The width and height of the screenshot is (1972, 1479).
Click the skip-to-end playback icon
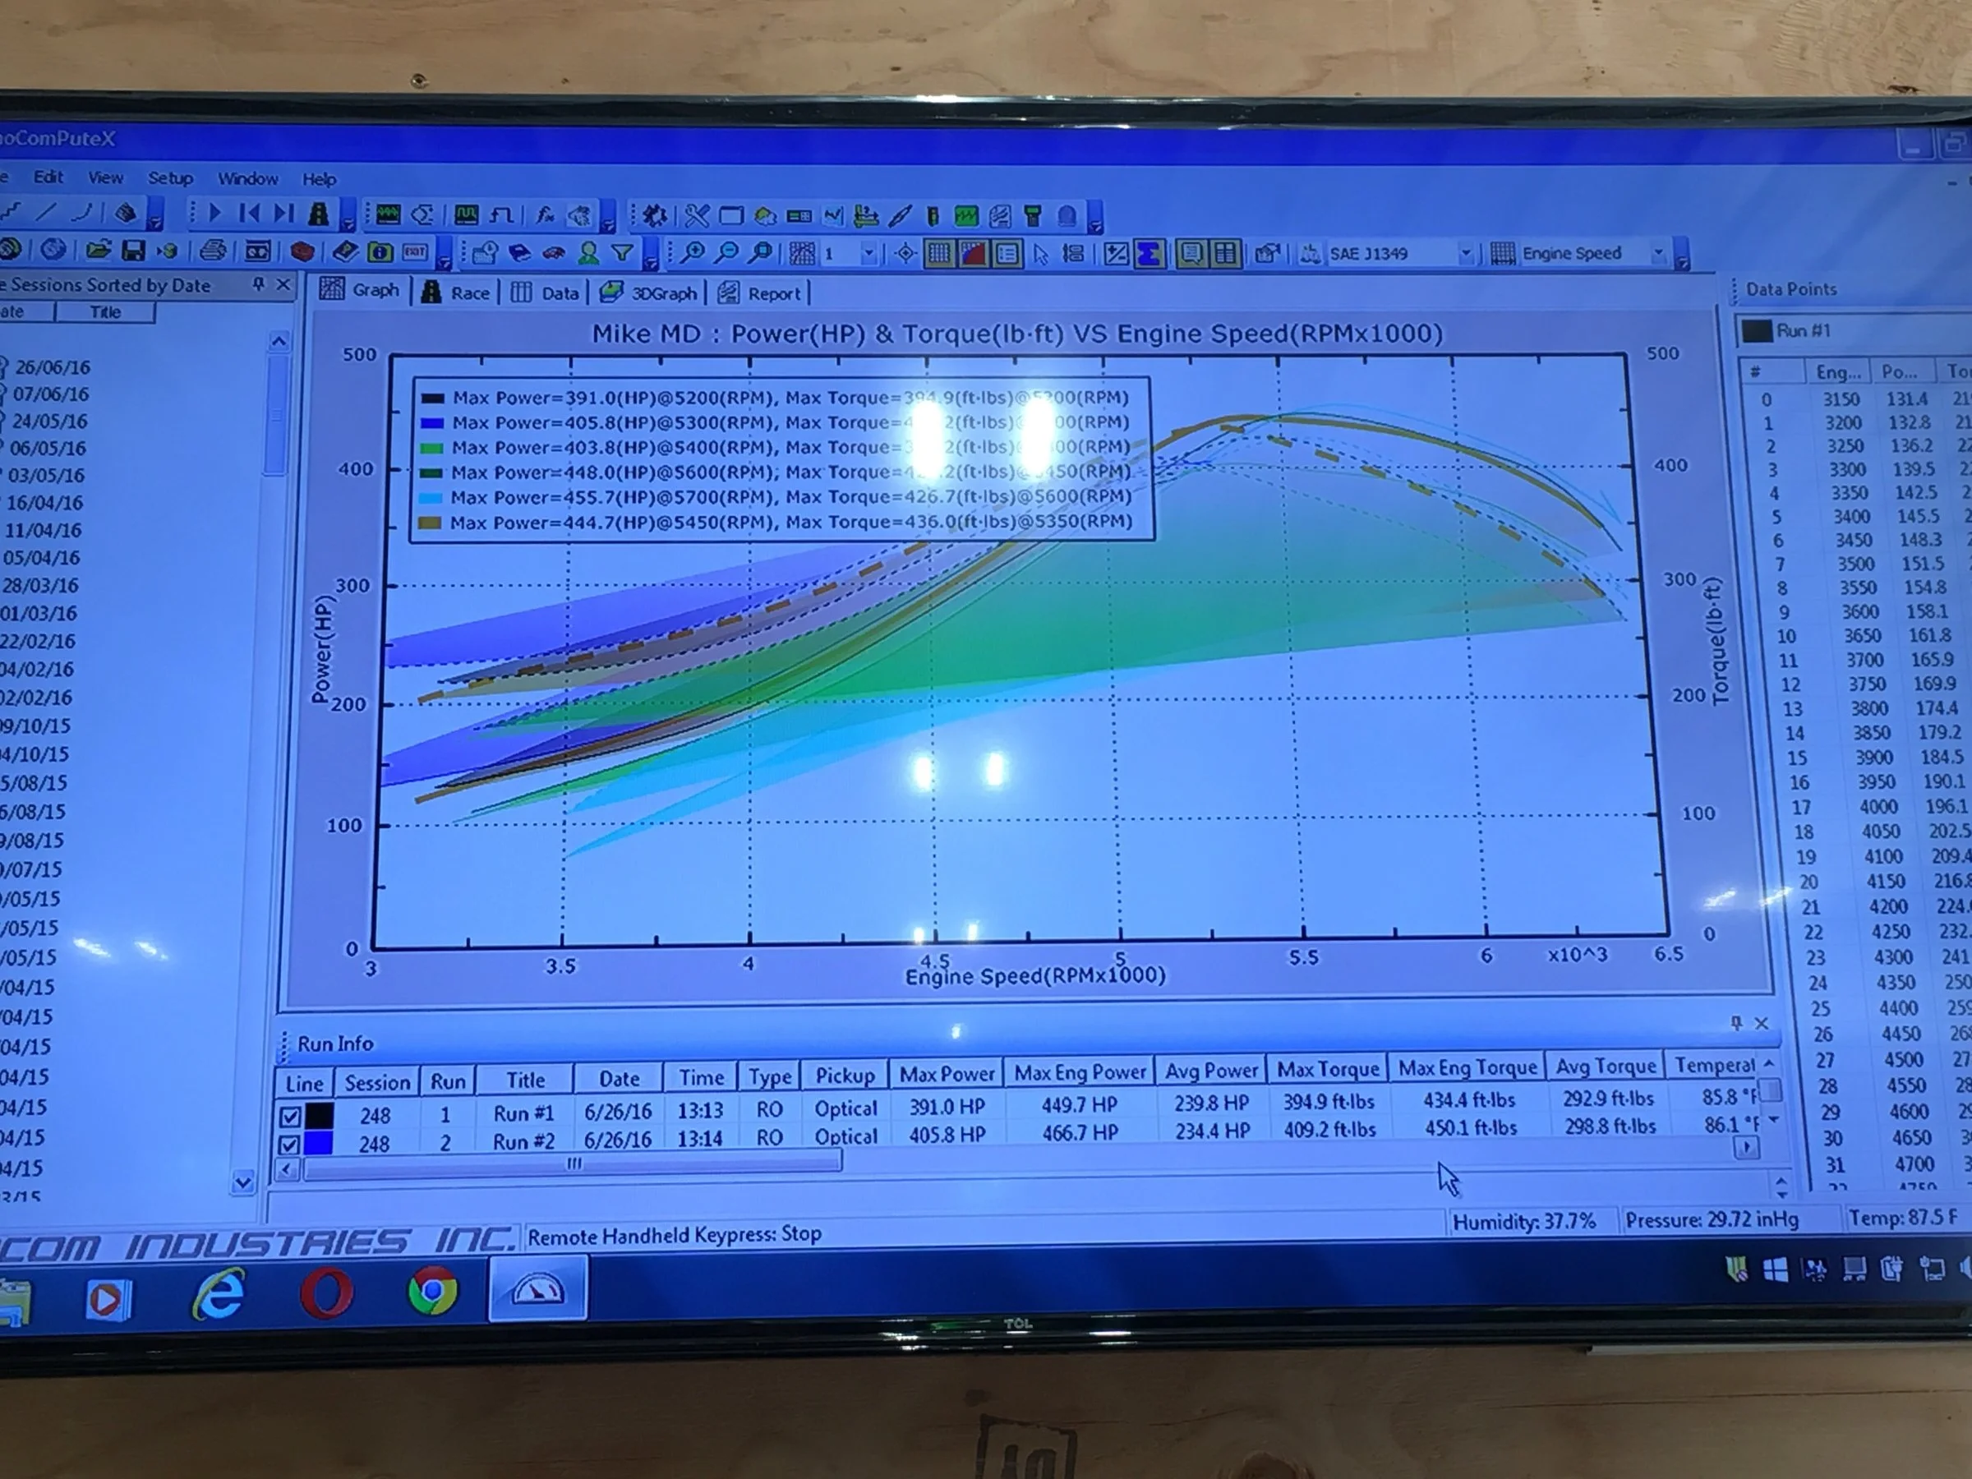click(283, 213)
